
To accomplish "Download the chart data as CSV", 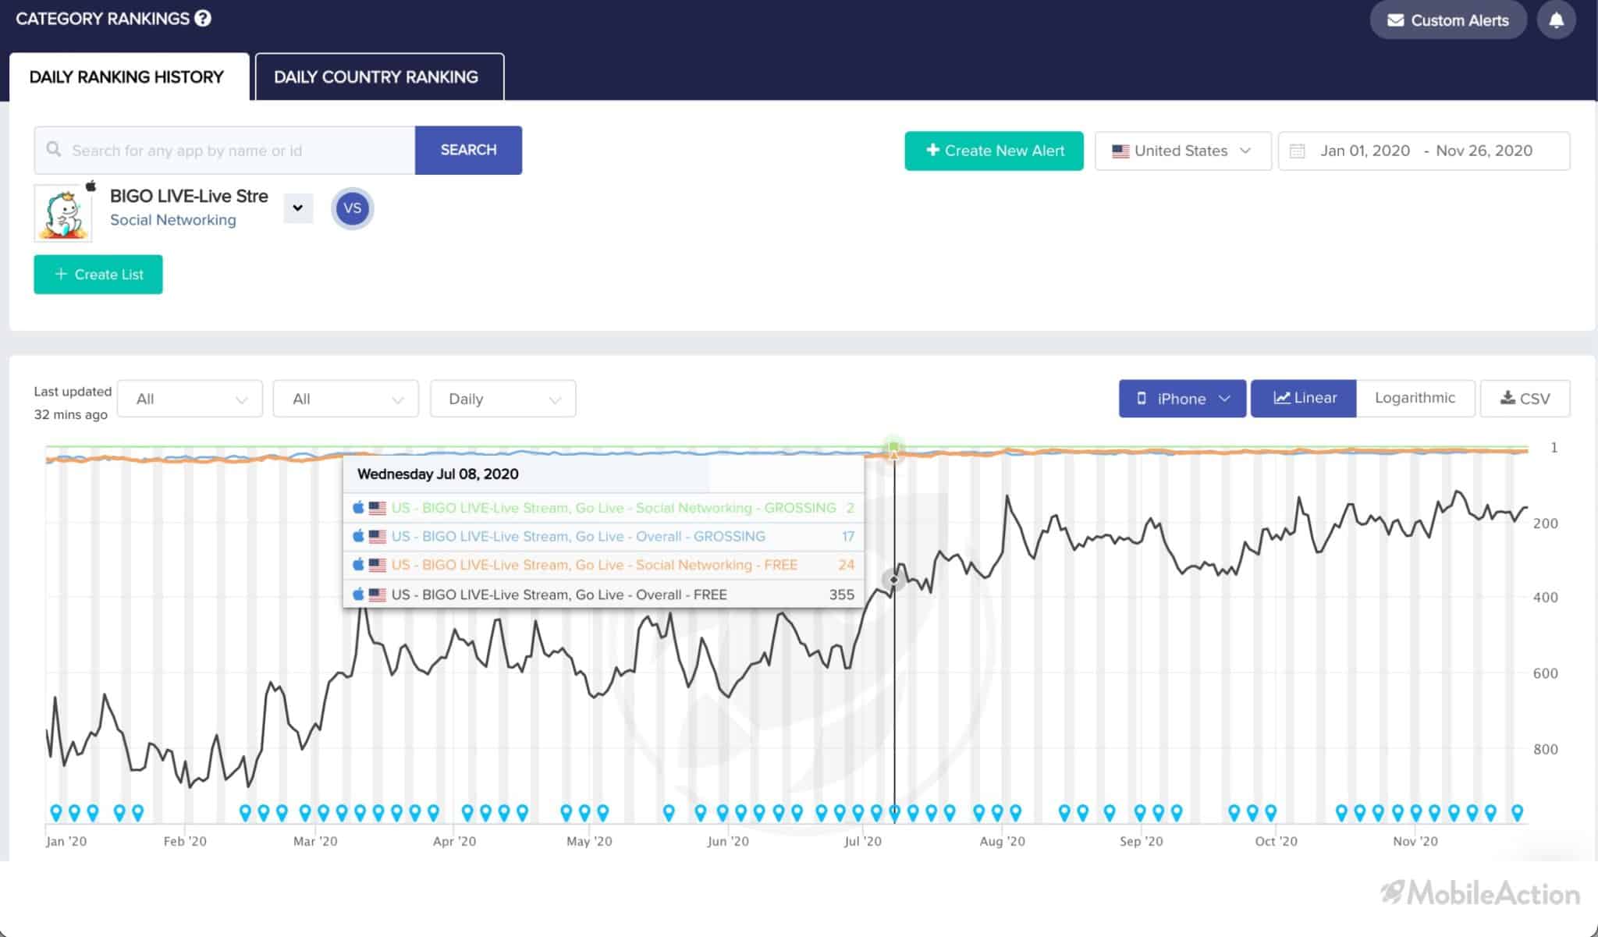I will 1525,399.
